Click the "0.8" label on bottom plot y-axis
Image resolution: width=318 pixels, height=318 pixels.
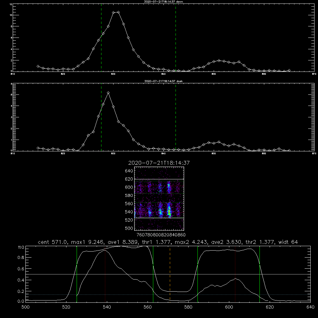click(21, 258)
